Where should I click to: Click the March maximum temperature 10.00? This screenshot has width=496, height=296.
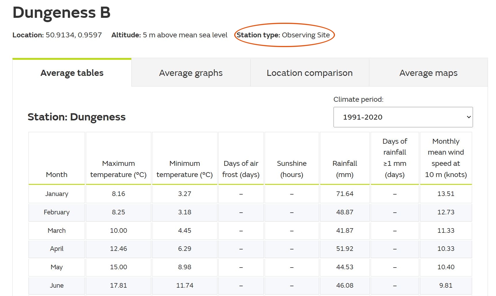pos(118,230)
